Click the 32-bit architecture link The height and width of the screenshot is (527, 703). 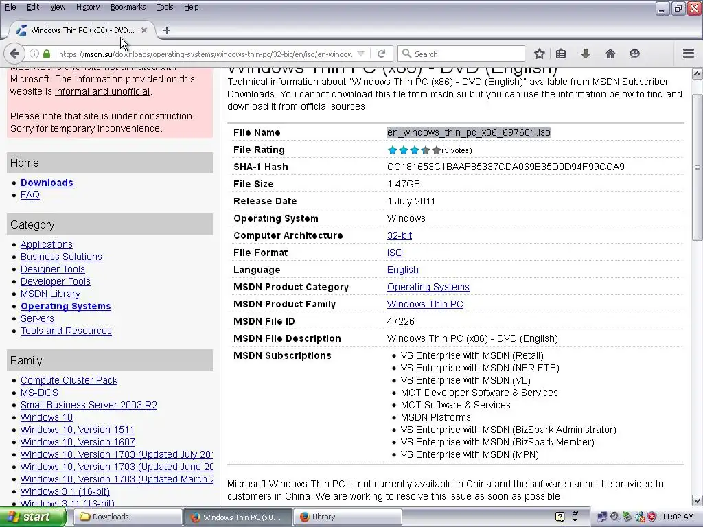coord(400,236)
